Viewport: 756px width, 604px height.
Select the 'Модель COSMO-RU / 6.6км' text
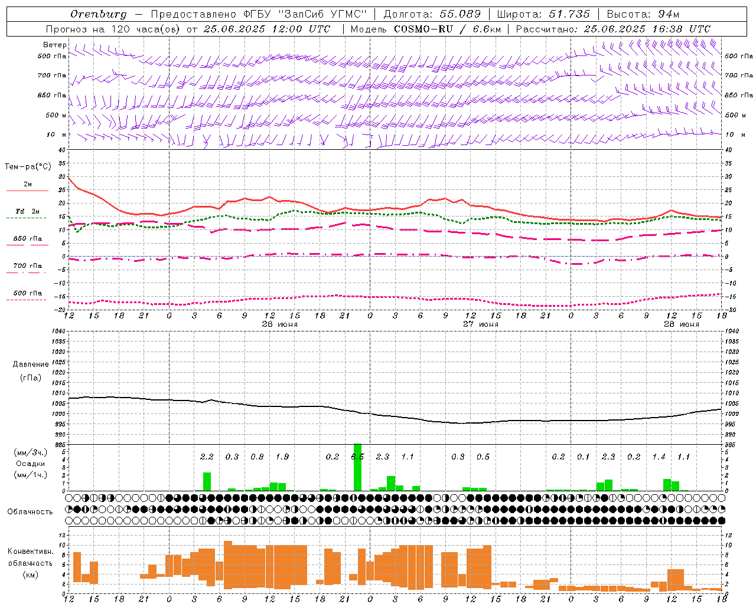[x=426, y=29]
